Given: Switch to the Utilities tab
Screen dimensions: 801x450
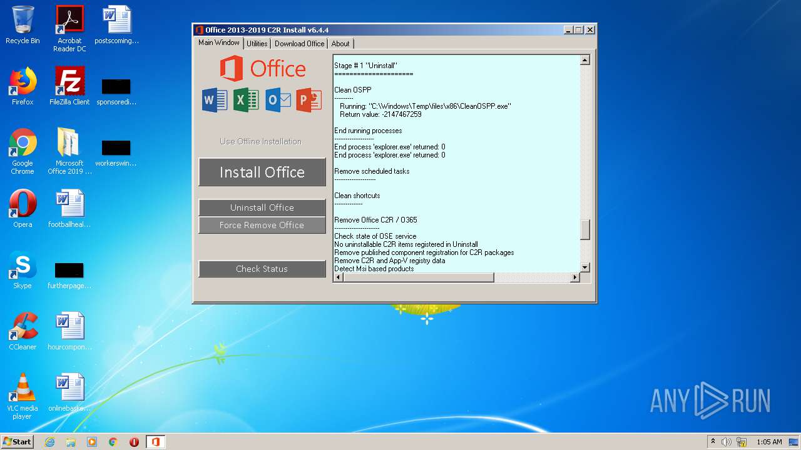Looking at the screenshot, I should coord(257,44).
